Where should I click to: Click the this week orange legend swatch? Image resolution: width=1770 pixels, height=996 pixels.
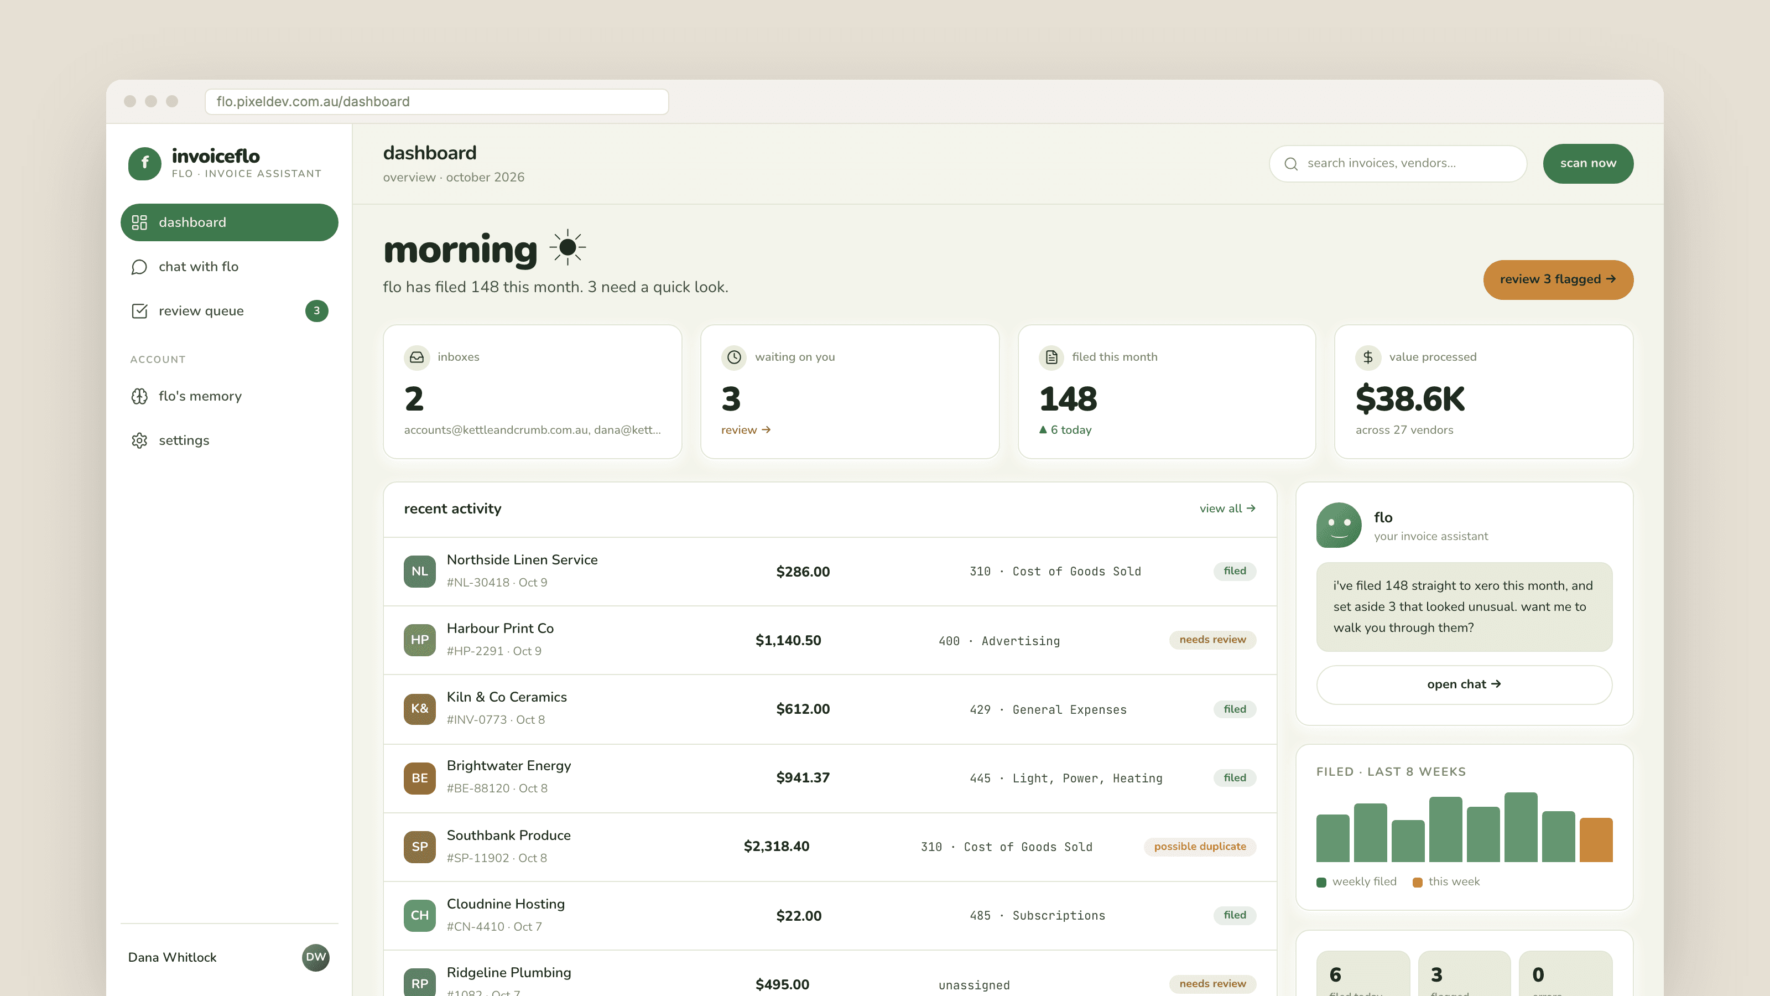(x=1417, y=883)
